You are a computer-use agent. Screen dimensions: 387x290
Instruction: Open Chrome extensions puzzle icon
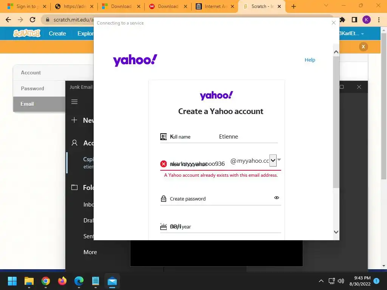342,20
